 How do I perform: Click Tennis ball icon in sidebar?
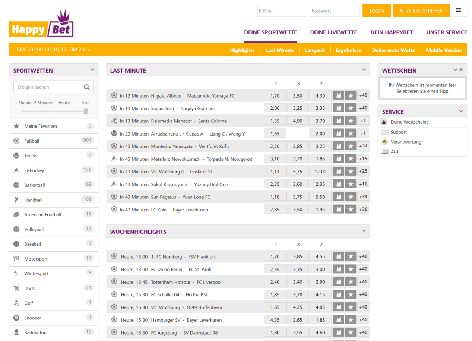click(16, 156)
